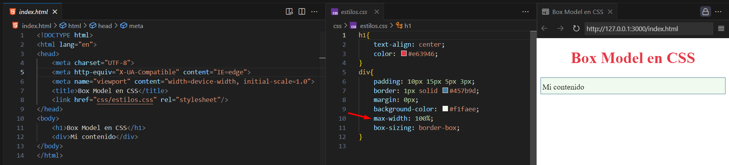Select estilos.css file in the breadcrumb
Image resolution: width=729 pixels, height=165 pixels.
(x=373, y=26)
